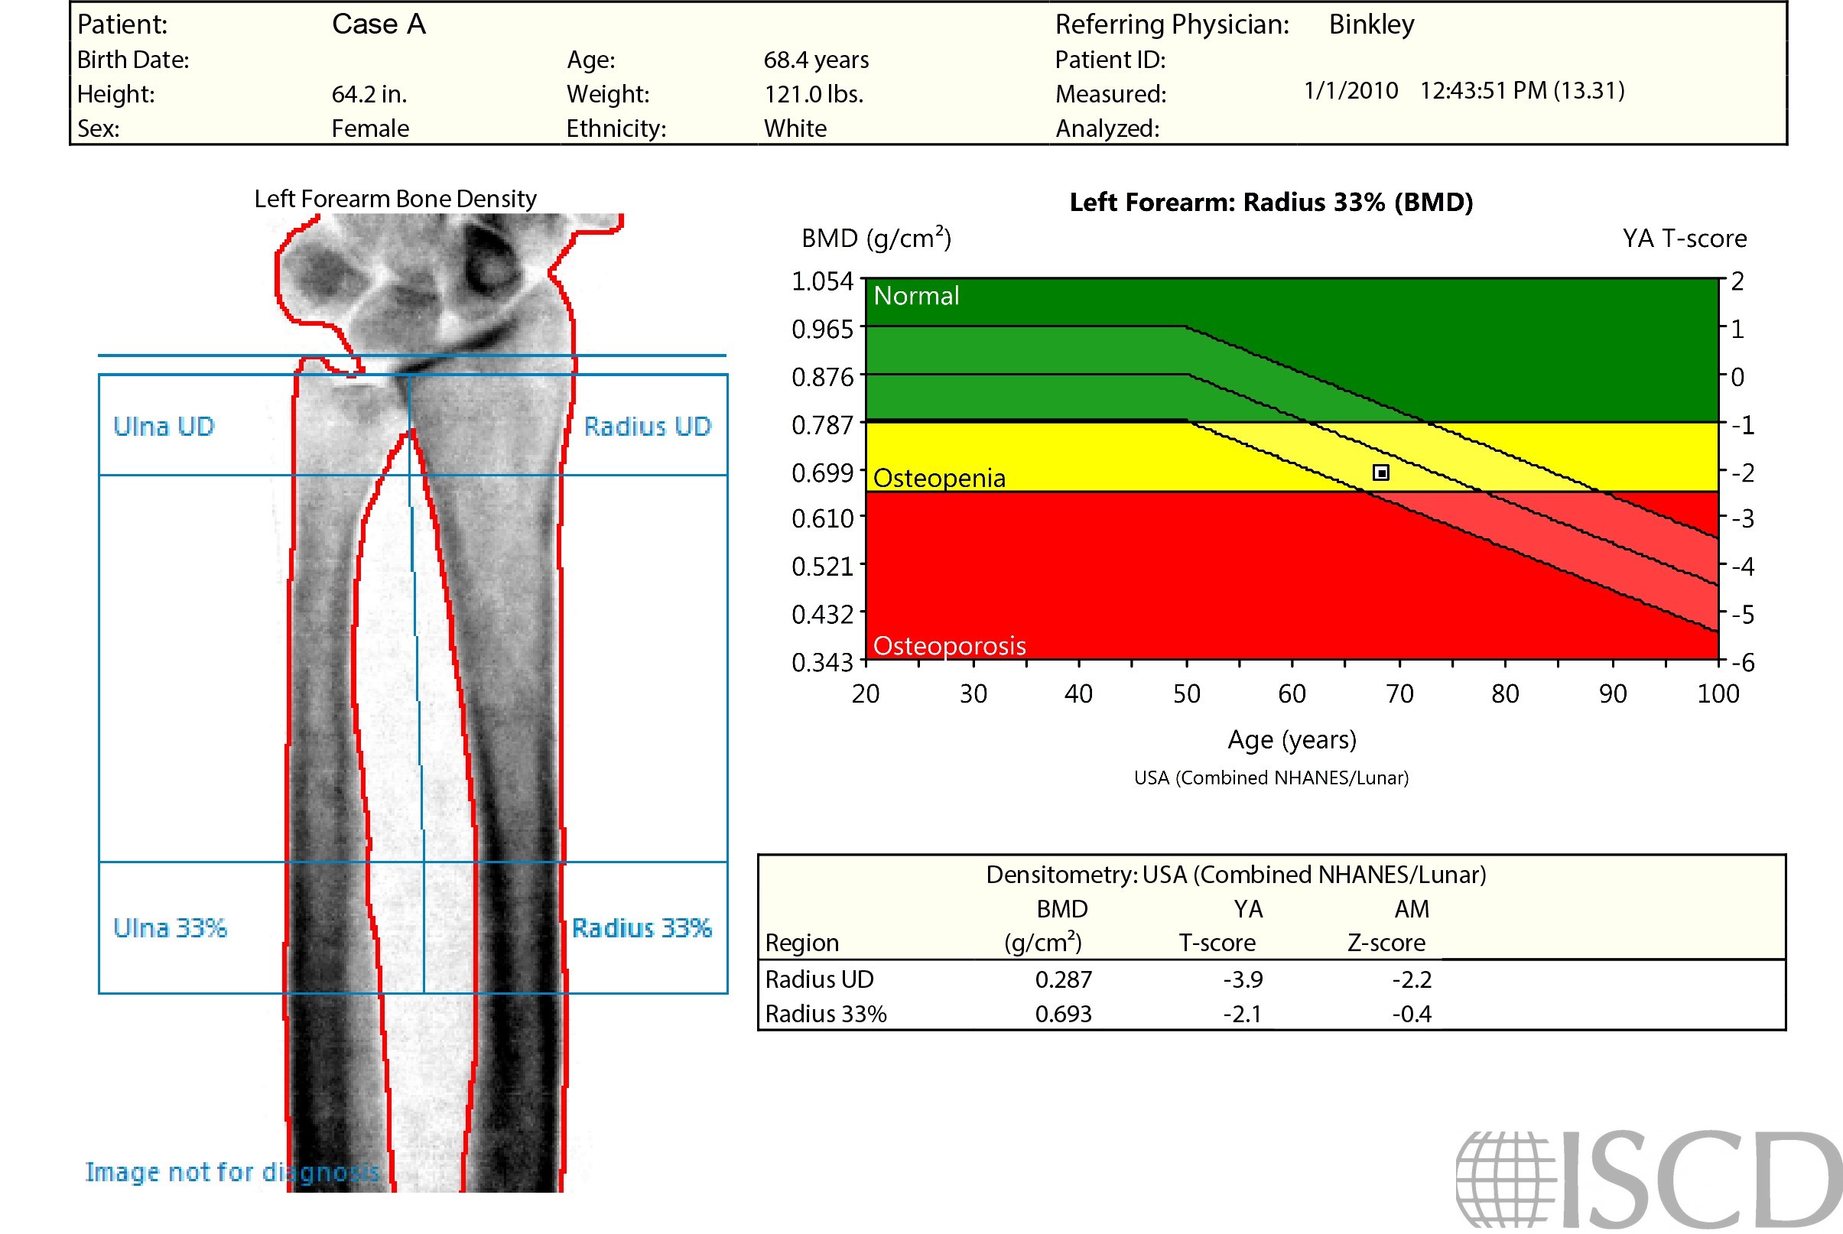Click the Image not for diagnosis text
Screen dimensions: 1843x1234
click(232, 1172)
